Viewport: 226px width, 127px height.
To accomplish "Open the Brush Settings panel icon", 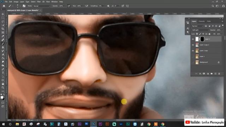I will coord(24,6).
